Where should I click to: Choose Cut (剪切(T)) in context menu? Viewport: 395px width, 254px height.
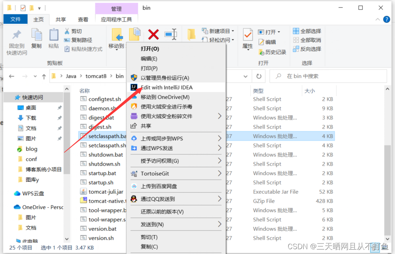pyautogui.click(x=176, y=237)
